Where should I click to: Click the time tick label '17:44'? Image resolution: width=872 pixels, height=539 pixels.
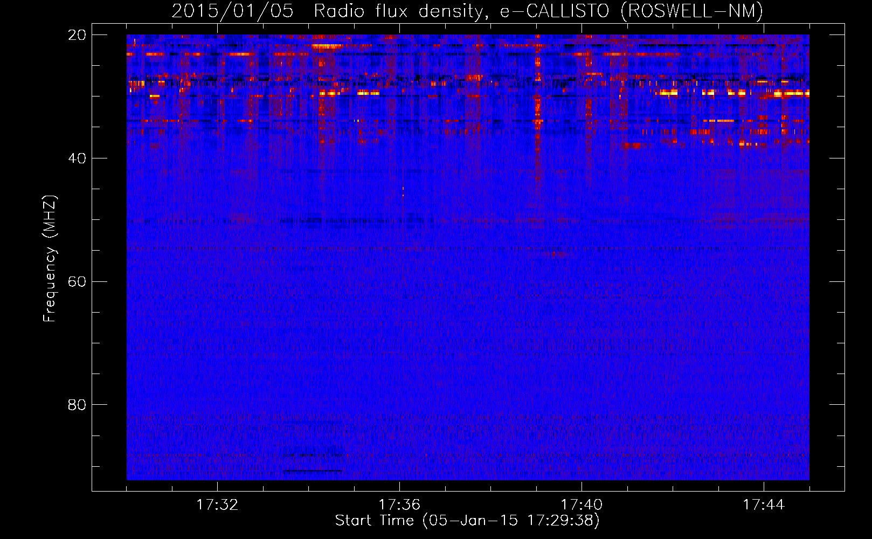[764, 505]
